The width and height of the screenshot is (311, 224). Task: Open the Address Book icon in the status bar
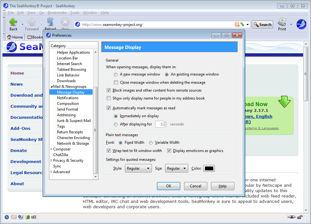(x=28, y=217)
